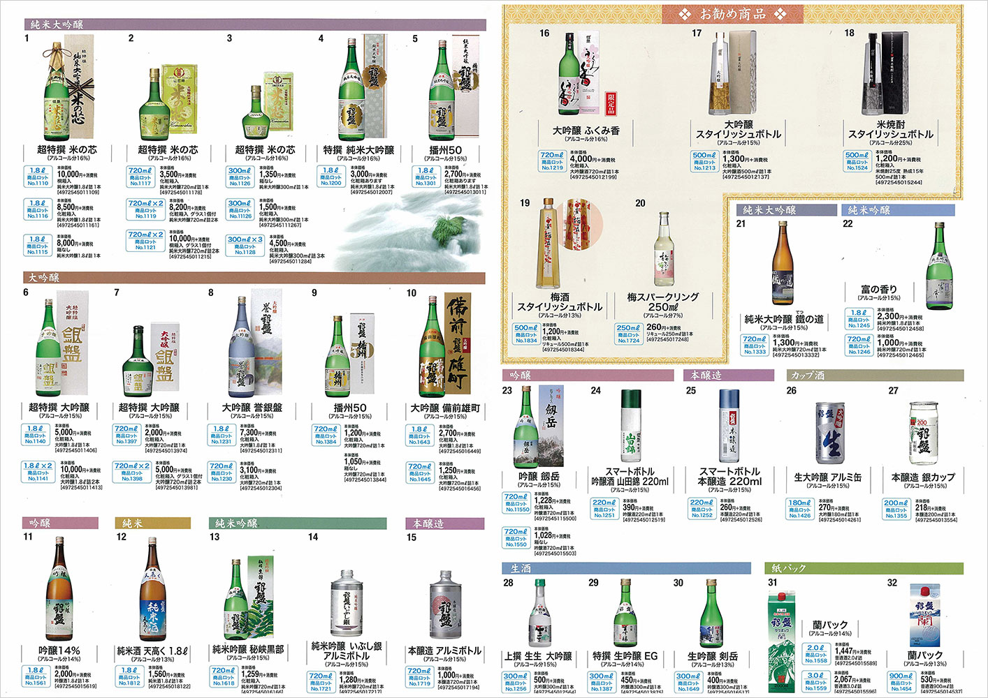The height and width of the screenshot is (698, 988).
Task: Click product name 特撰 生吟醸 EG
Action: tap(625, 656)
